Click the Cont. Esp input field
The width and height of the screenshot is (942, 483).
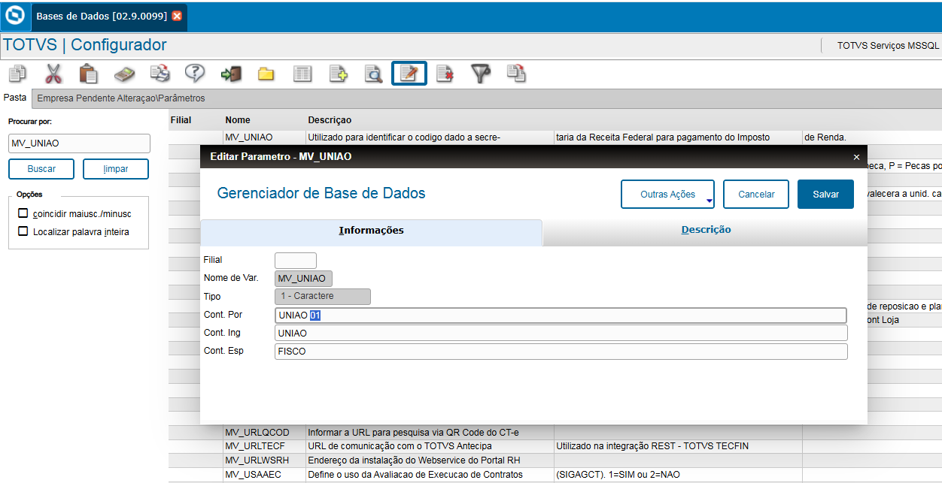pos(561,351)
